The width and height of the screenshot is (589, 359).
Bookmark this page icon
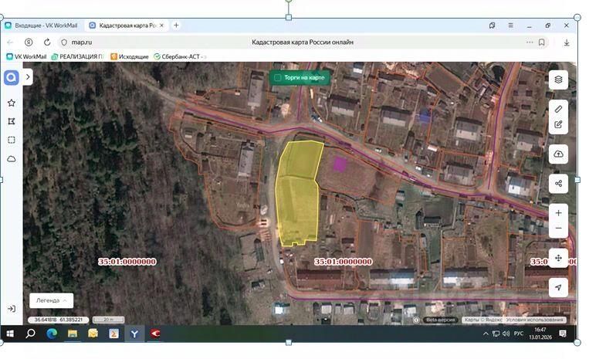click(542, 42)
